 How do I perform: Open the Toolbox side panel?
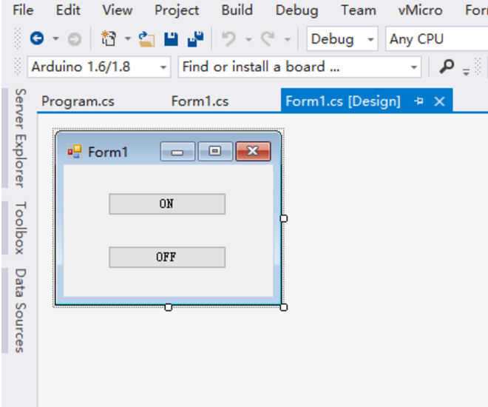pos(21,228)
